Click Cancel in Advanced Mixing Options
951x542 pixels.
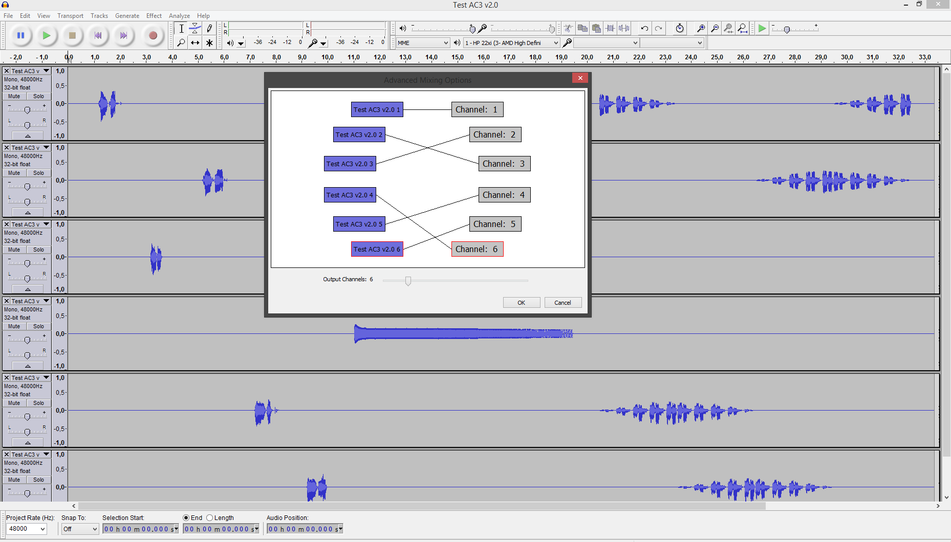pyautogui.click(x=563, y=303)
